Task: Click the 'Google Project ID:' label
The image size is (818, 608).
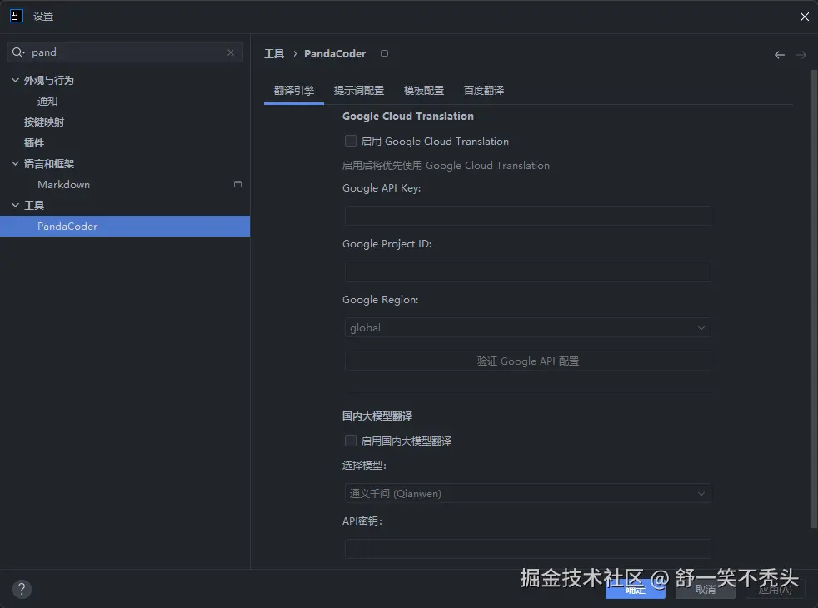Action: tap(387, 244)
